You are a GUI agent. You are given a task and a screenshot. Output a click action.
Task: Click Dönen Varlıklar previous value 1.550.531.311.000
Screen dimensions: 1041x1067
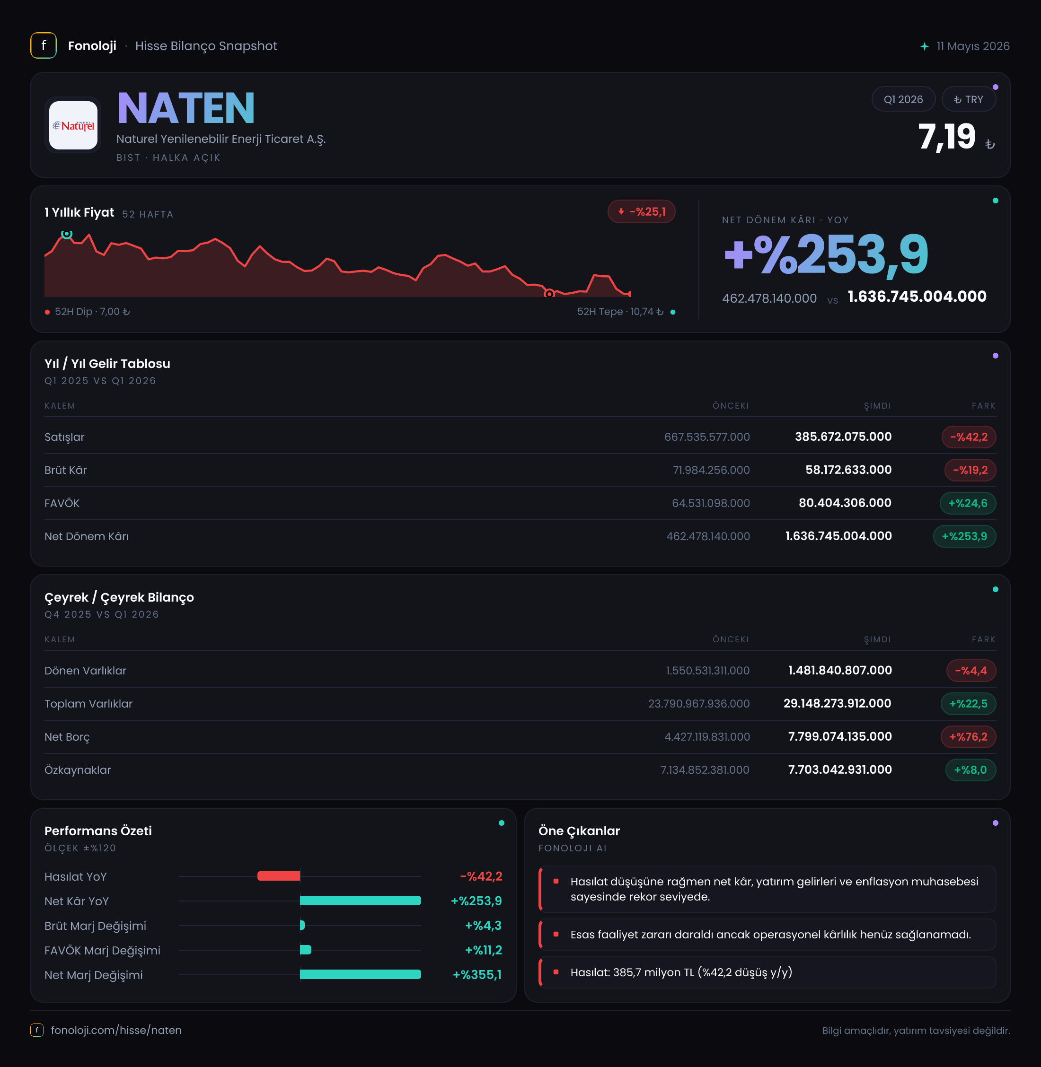(707, 671)
